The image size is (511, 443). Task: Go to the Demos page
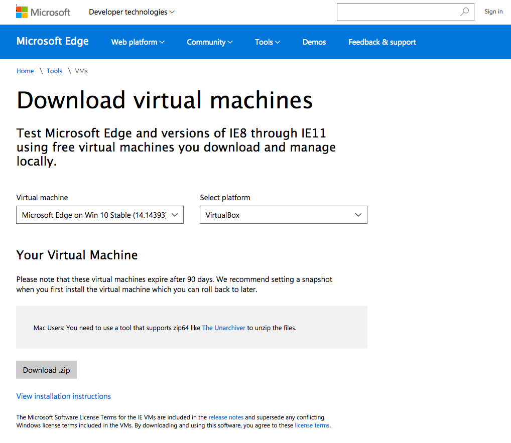(x=314, y=42)
